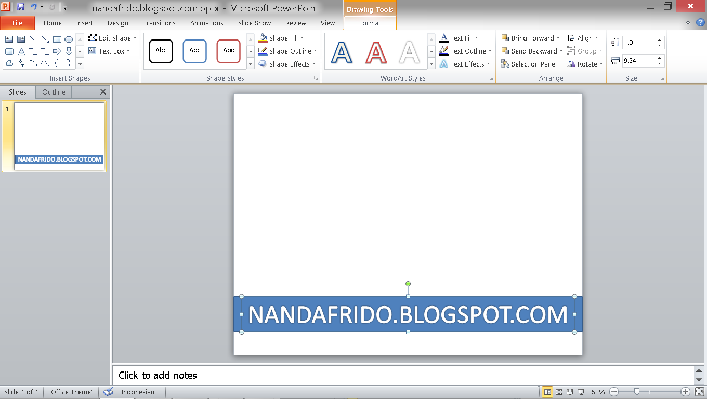Image resolution: width=707 pixels, height=399 pixels.
Task: Open the Design tab
Action: pos(118,23)
